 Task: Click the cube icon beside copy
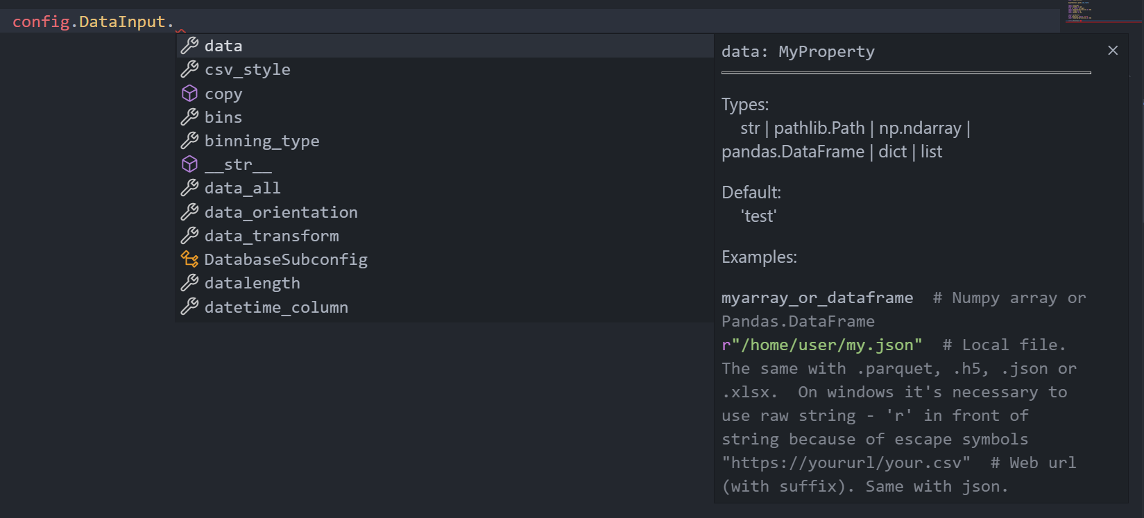pos(189,93)
